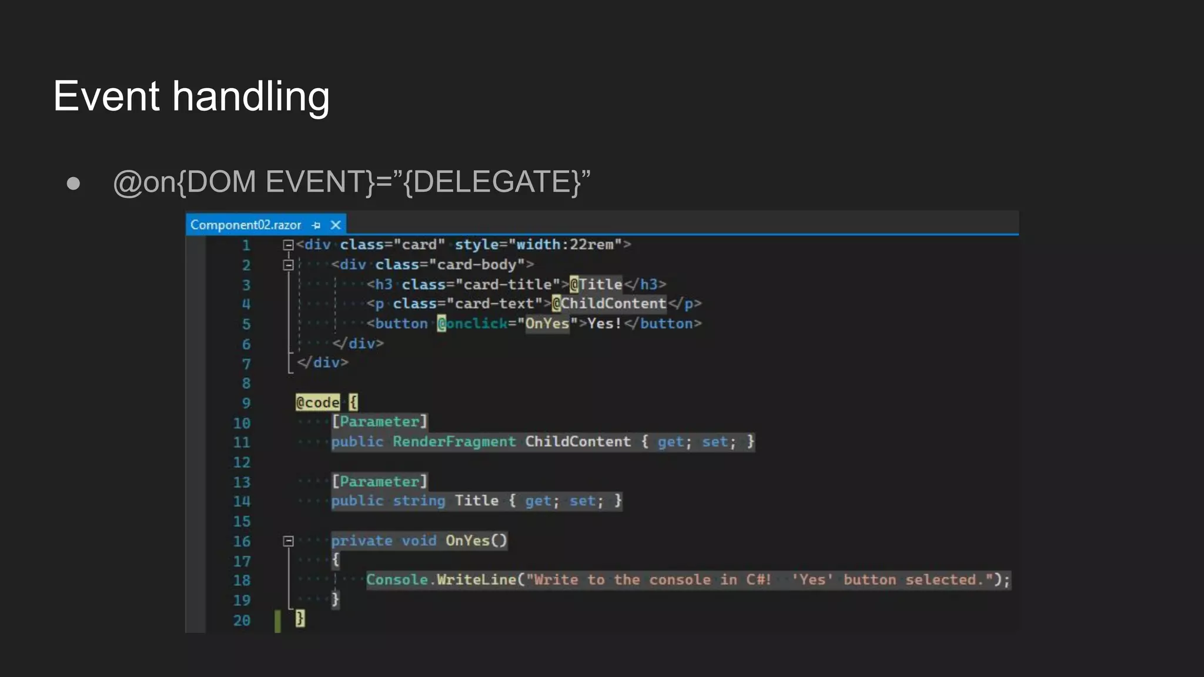Click @ChildContent inside the p tag
Viewport: 1204px width, 677px height.
click(x=609, y=304)
